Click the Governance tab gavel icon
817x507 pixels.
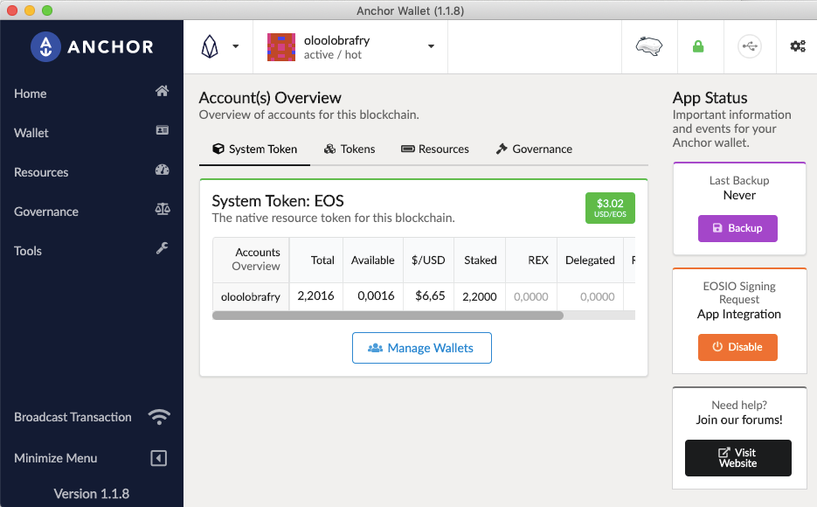coord(502,149)
